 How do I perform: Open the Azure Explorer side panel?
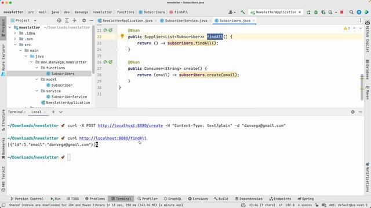[x=3, y=60]
